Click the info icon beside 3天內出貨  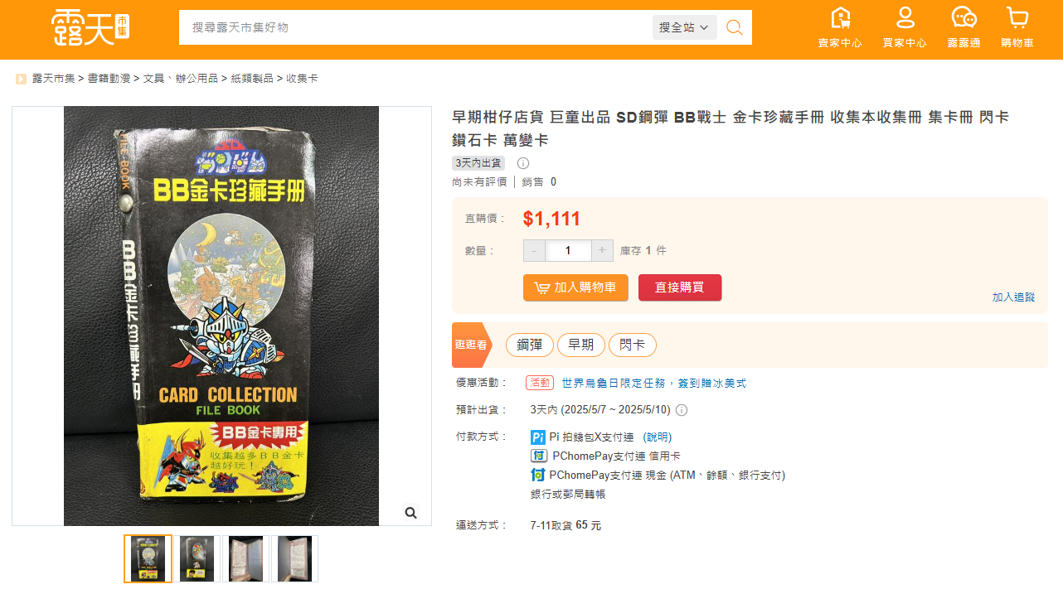[x=523, y=163]
